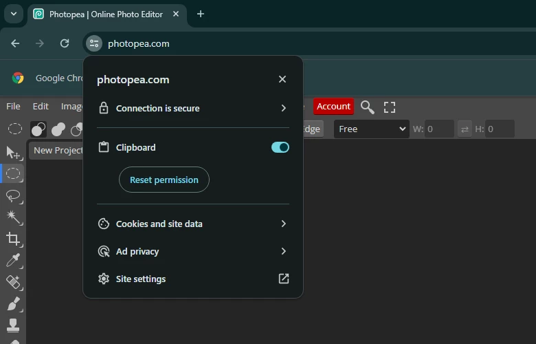Click the red Account button
Screen dimensions: 536x344
(334, 107)
